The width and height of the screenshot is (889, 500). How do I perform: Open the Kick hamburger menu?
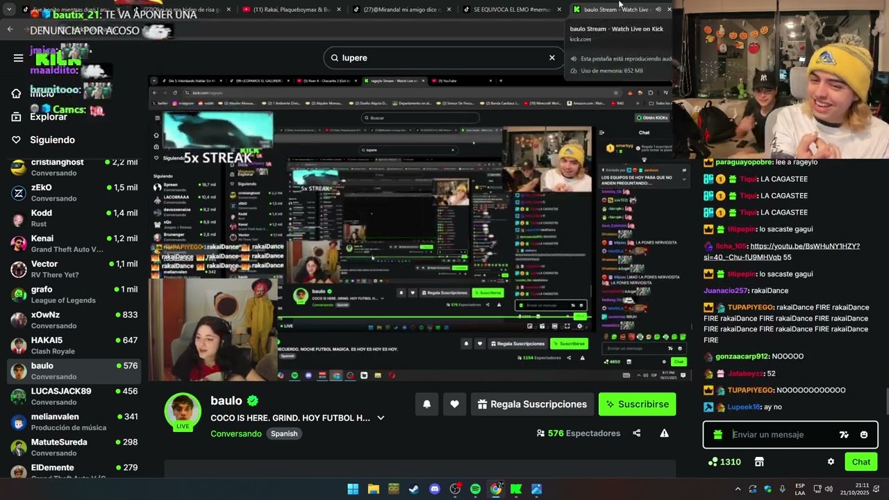click(x=18, y=58)
